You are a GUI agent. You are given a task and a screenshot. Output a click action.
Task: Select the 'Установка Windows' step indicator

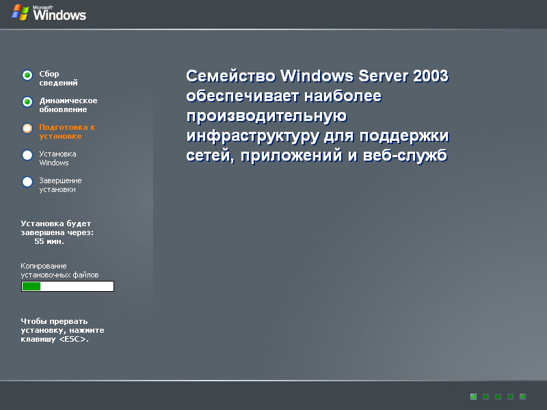pos(27,155)
